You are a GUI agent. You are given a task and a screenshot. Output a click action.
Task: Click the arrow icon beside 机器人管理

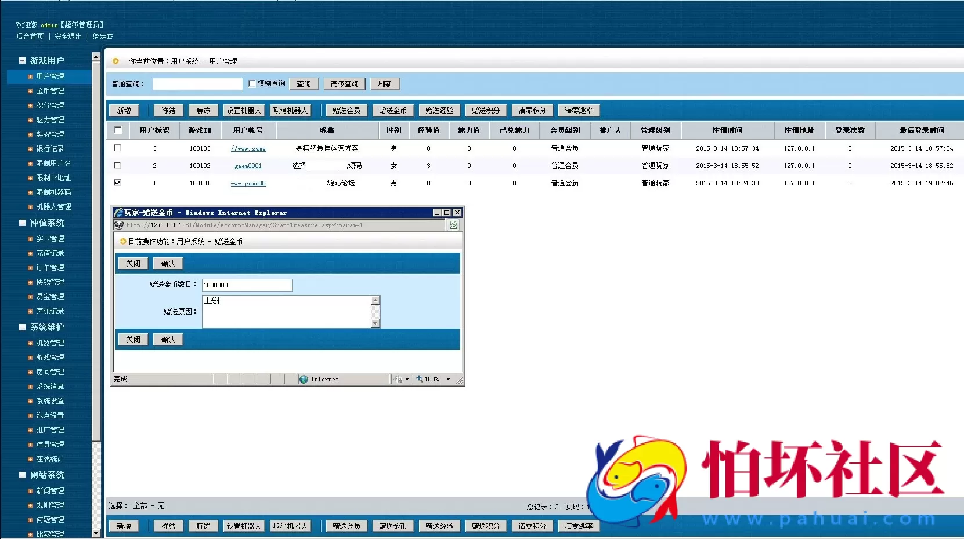30,207
